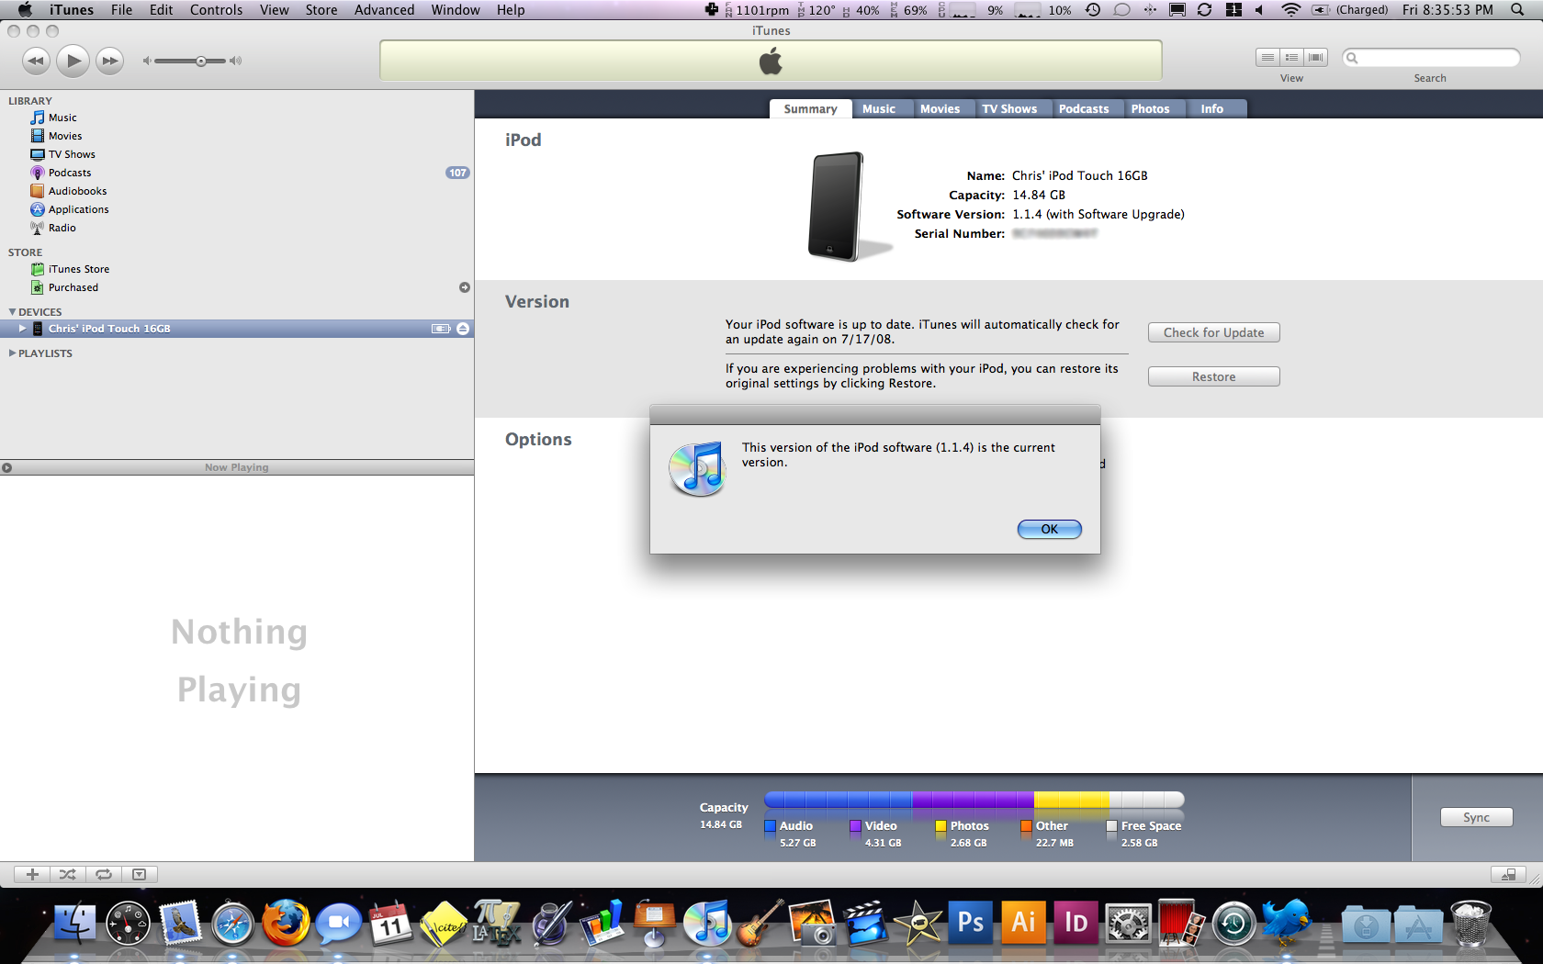Click the eject-style button at bottom right

pos(1508,874)
